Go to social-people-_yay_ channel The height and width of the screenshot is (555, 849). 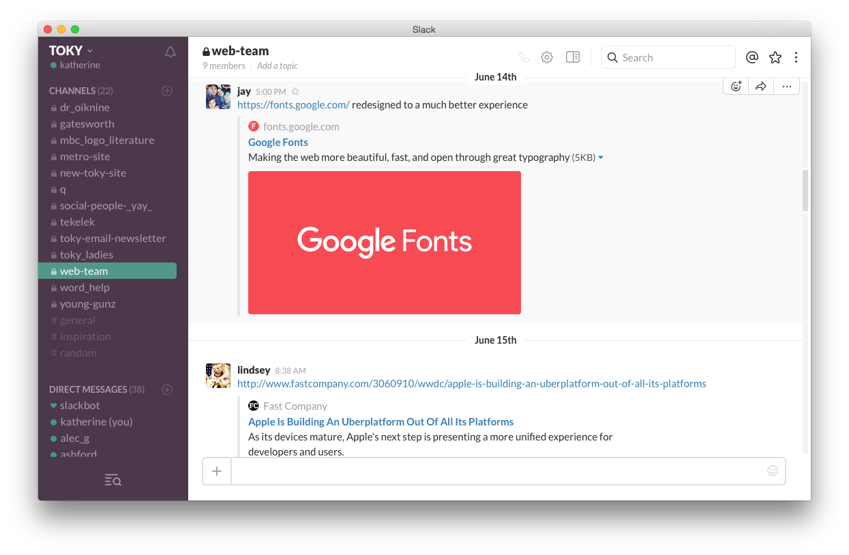(x=107, y=205)
